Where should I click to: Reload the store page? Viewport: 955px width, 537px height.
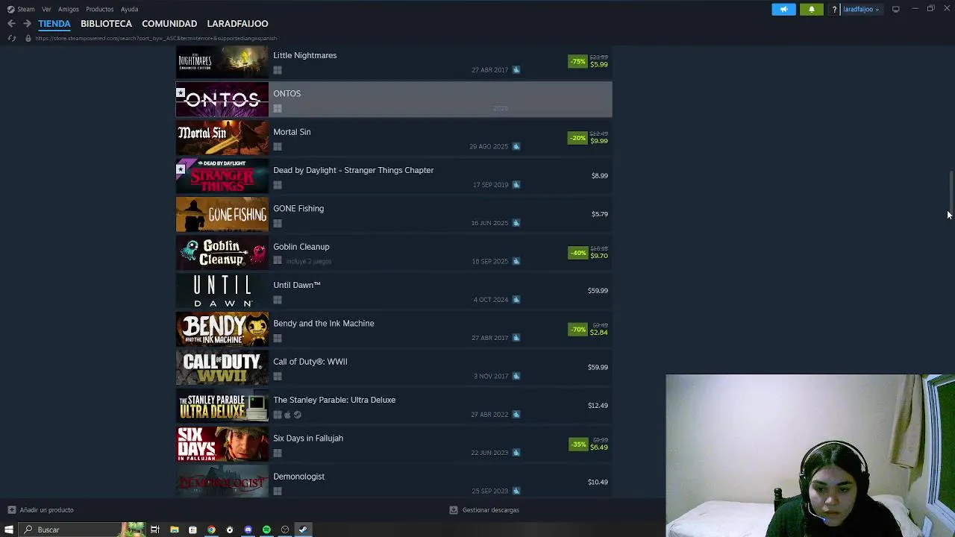pyautogui.click(x=11, y=38)
